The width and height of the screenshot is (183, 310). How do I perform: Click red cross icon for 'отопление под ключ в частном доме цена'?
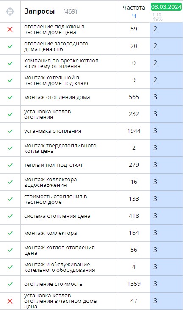[10, 29]
